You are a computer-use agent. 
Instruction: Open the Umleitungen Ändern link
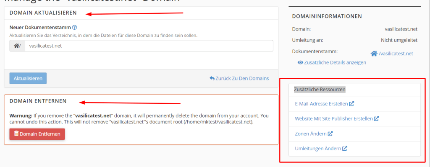coord(321,149)
